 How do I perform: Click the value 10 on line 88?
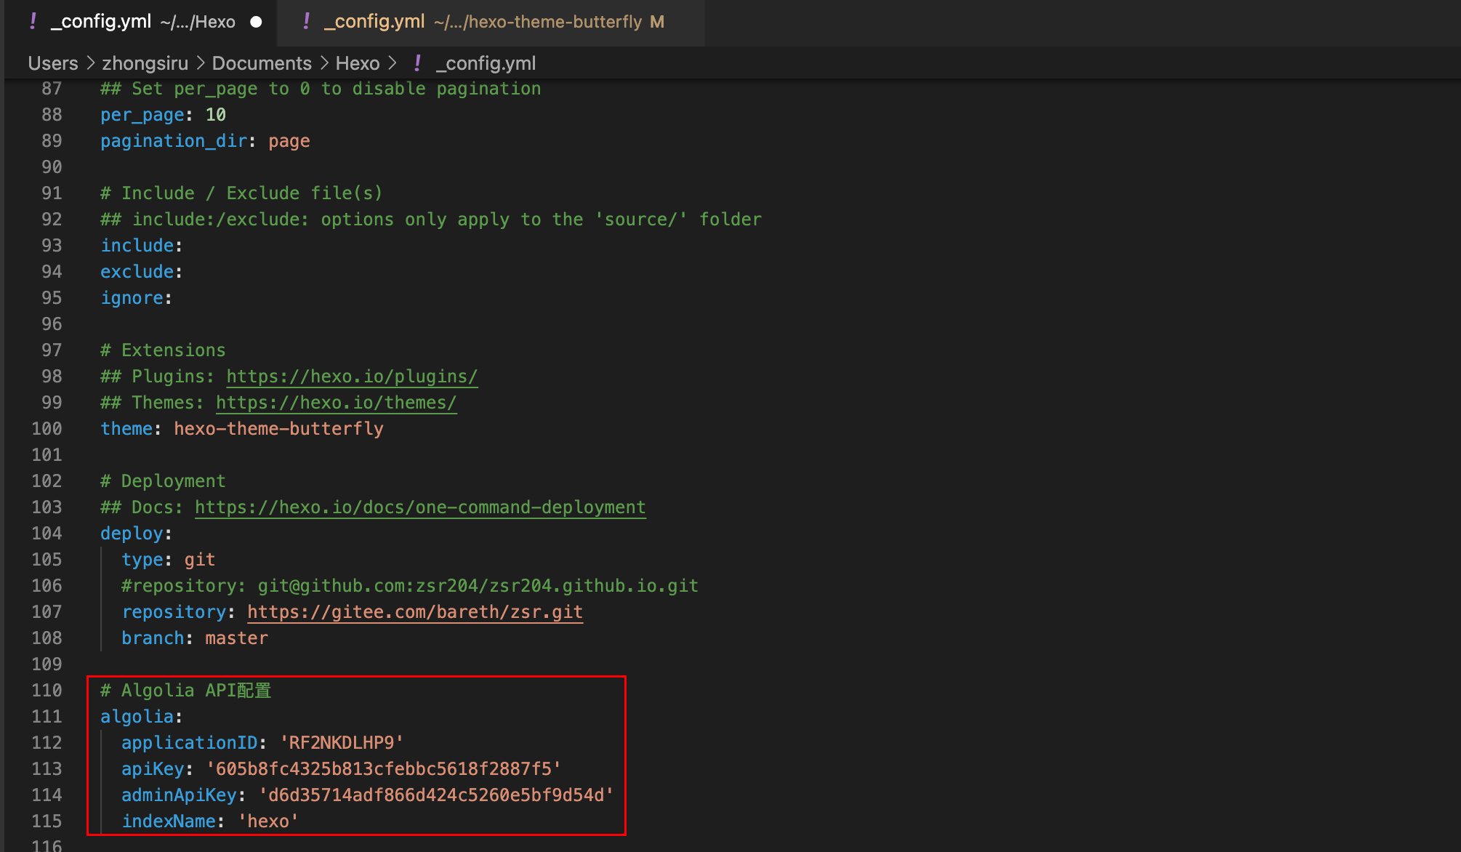[x=216, y=115]
